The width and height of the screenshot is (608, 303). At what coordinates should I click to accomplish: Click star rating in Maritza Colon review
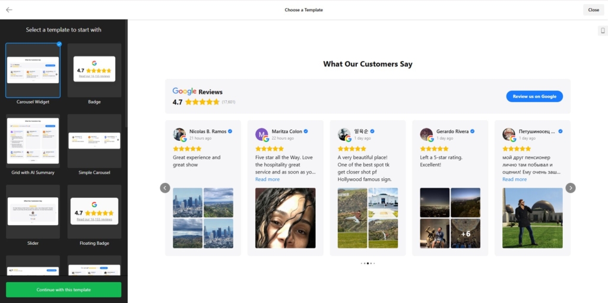[x=270, y=149]
